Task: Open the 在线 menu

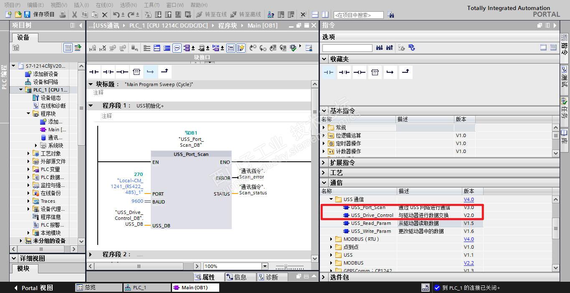Action: pos(104,5)
